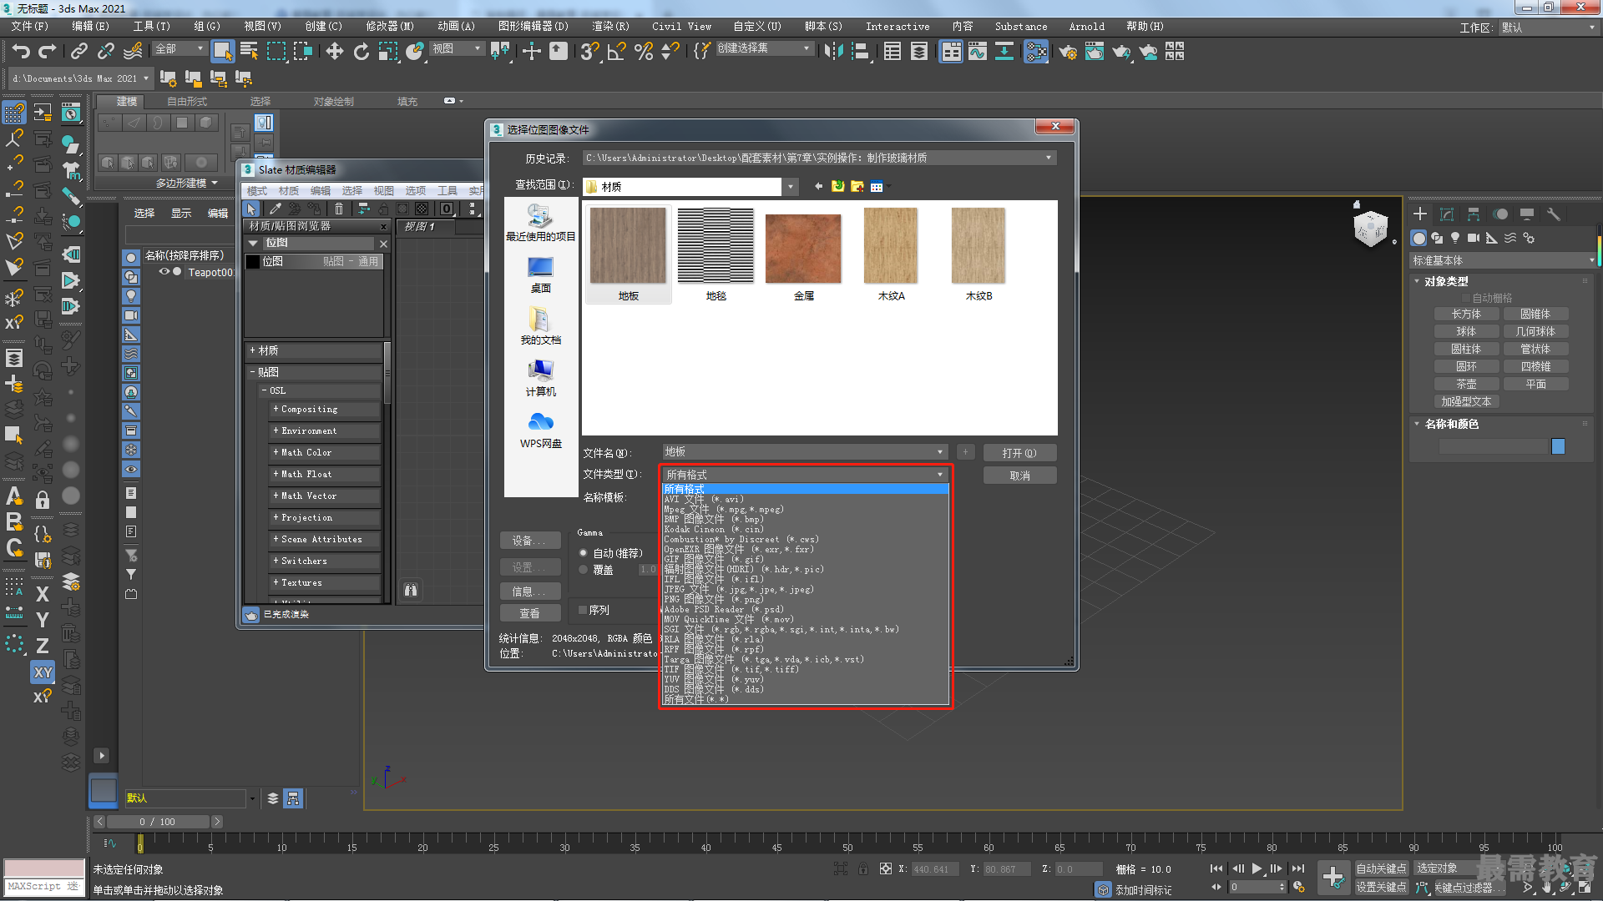Open the 历史记录 history path dropdown
Viewport: 1603px width, 901px height.
pyautogui.click(x=1049, y=158)
